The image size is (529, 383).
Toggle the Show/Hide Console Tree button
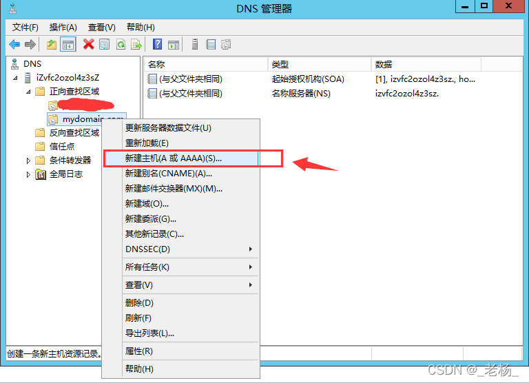click(x=68, y=44)
